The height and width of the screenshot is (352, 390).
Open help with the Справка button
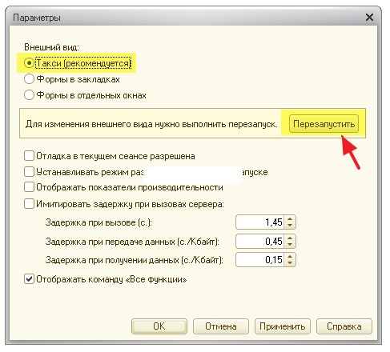(344, 326)
